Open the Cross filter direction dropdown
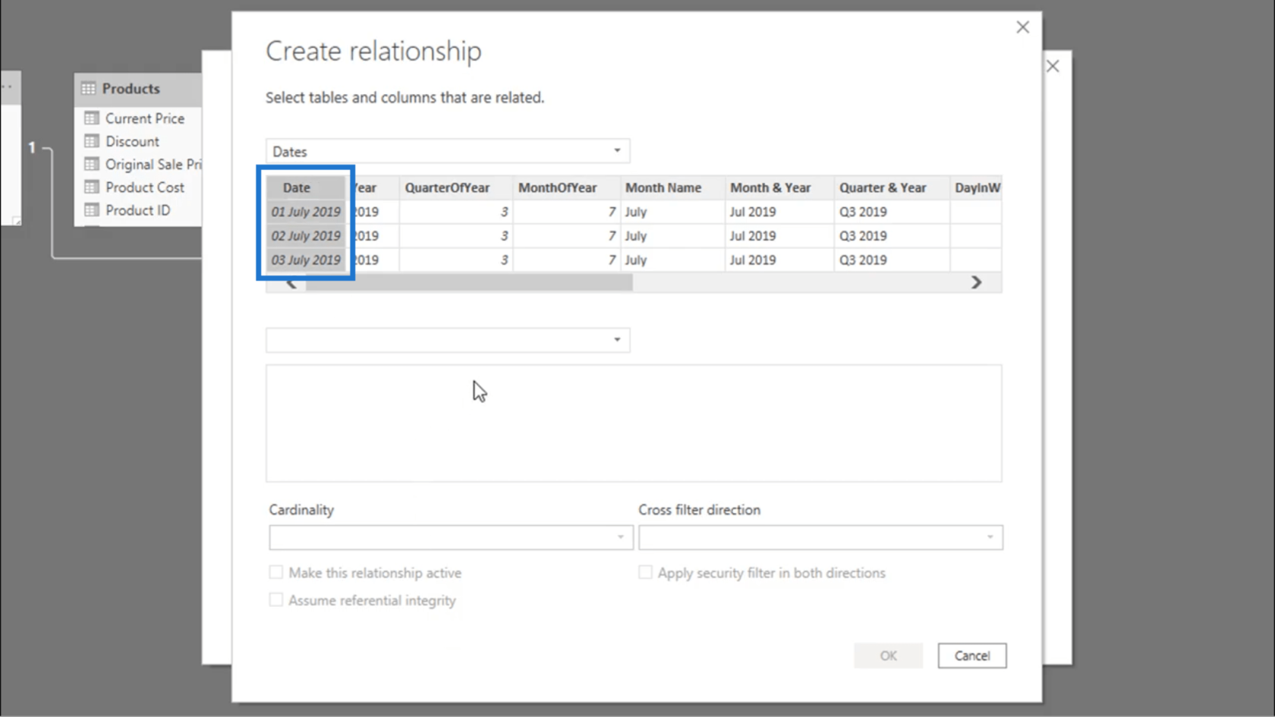 point(820,537)
